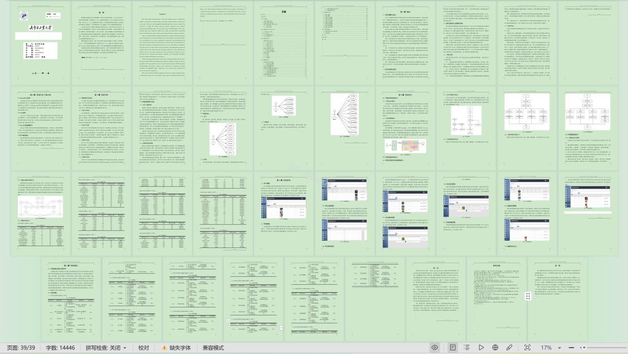Open the zoom percentage dropdown arrow
This screenshot has height=354, width=628.
coord(559,348)
